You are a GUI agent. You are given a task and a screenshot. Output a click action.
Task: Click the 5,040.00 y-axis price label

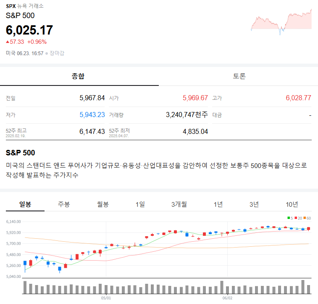13,277
